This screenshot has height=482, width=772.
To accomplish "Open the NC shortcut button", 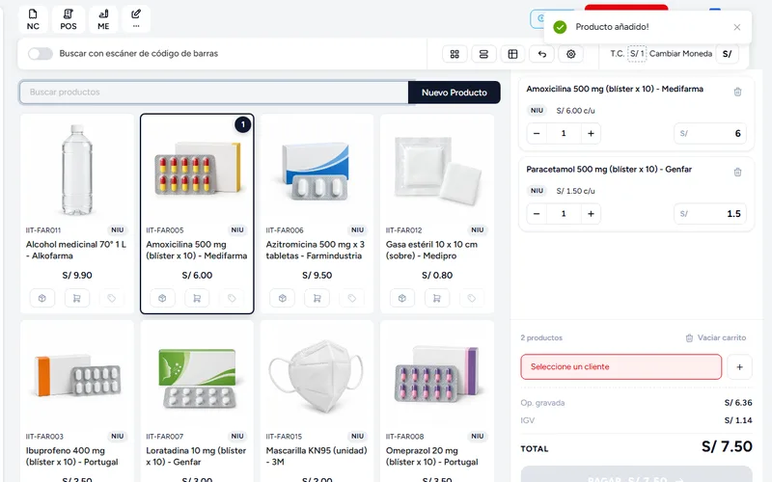I will click(33, 19).
